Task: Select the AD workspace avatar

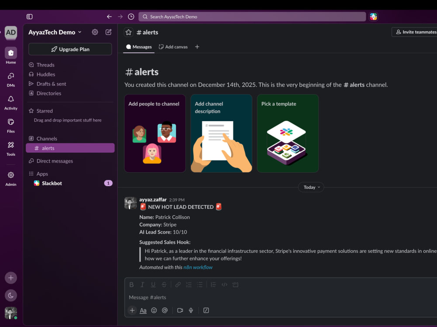Action: pos(11,33)
